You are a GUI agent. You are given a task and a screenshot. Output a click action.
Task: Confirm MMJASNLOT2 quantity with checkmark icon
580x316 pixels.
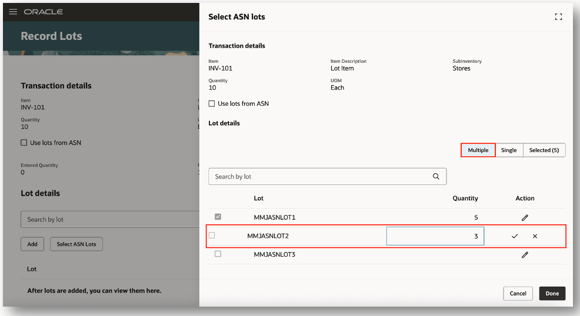pyautogui.click(x=515, y=236)
